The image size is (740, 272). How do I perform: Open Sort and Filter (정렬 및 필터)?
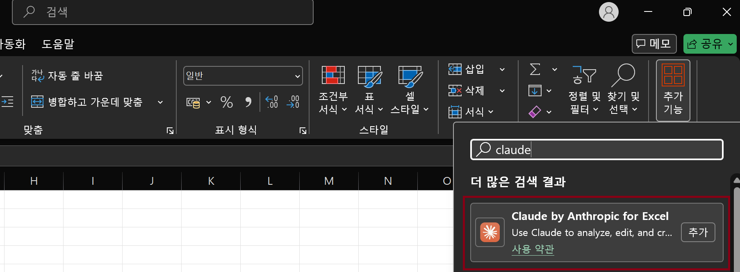pyautogui.click(x=584, y=90)
